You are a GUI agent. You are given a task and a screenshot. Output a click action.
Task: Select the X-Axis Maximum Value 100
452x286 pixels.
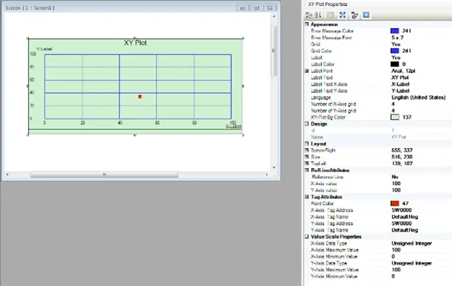(x=396, y=250)
